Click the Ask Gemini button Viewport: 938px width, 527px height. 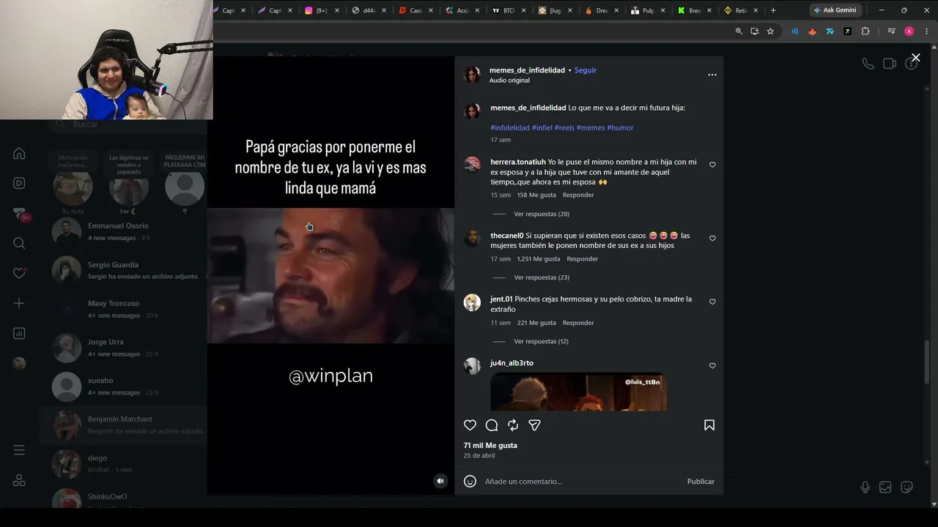click(x=835, y=10)
